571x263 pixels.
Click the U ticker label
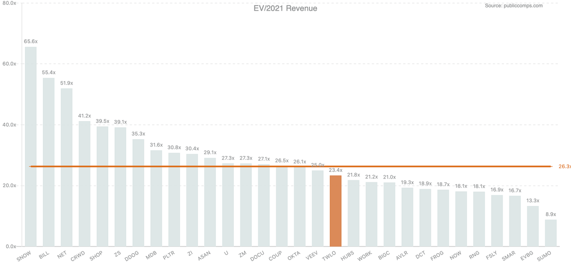point(227,253)
